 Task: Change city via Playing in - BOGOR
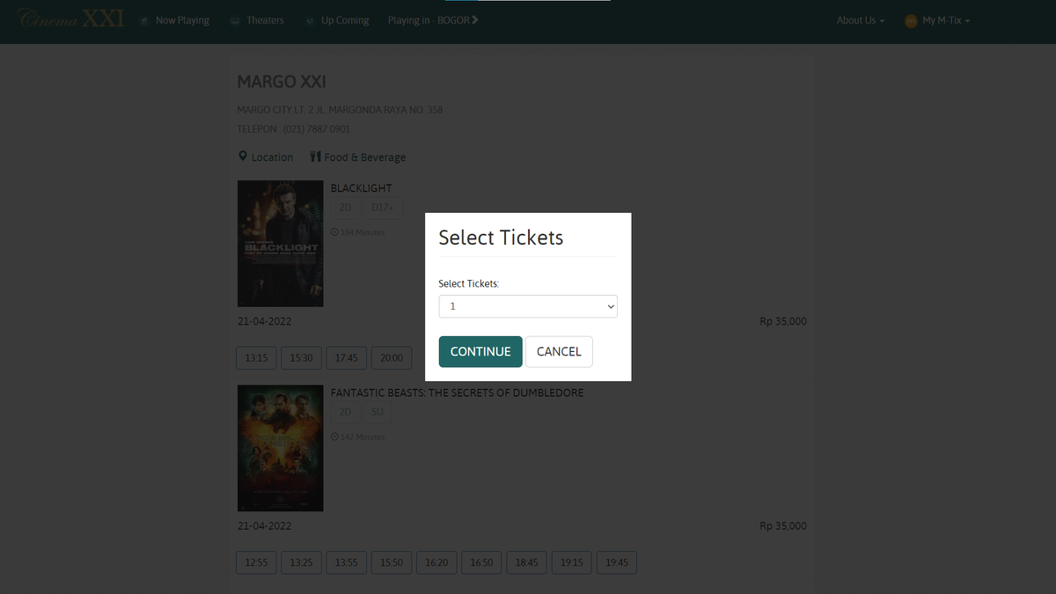[x=433, y=20]
